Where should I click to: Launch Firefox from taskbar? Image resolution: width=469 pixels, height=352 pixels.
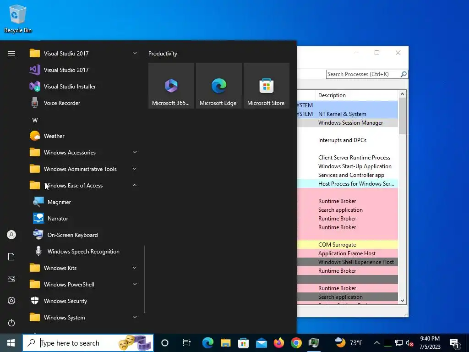(x=279, y=343)
